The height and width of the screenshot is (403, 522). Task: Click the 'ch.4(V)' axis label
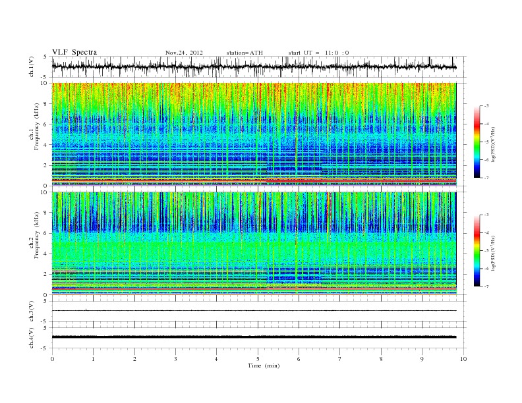pyautogui.click(x=32, y=338)
